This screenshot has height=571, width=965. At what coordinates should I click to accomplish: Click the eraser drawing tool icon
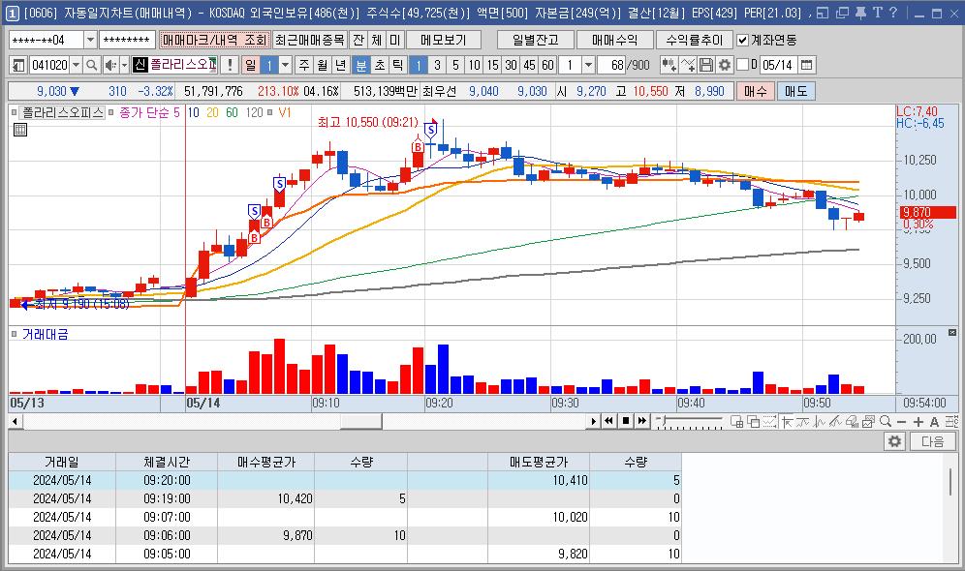[x=853, y=422]
